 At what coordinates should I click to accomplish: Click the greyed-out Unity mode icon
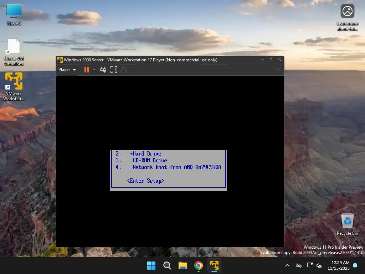tap(124, 70)
